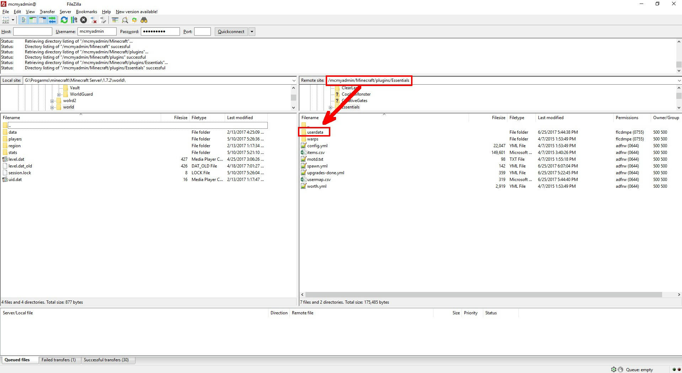Toggle synchronized browsing
Viewport: 682px width, 373px height.
tap(134, 20)
